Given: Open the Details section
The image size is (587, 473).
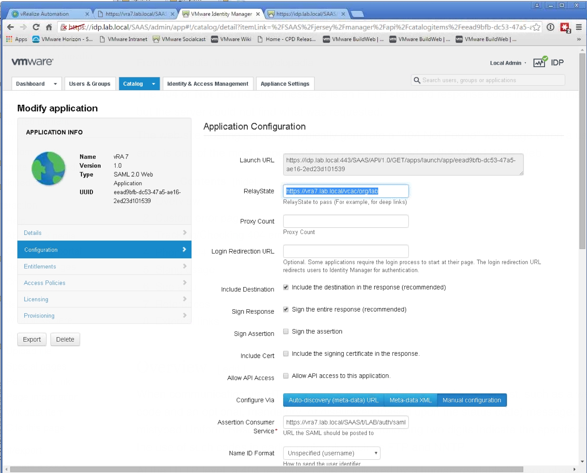Looking at the screenshot, I should [x=104, y=233].
